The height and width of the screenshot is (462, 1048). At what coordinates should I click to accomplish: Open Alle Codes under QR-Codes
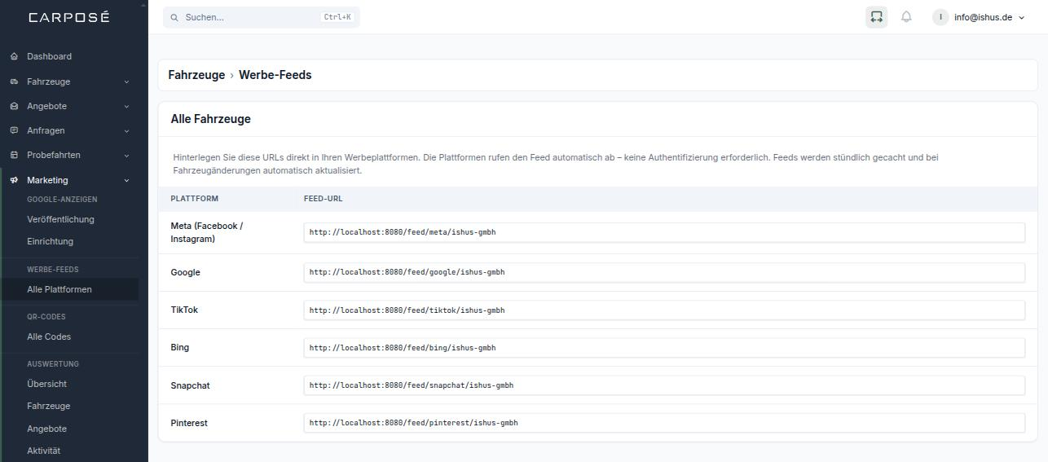pos(49,337)
